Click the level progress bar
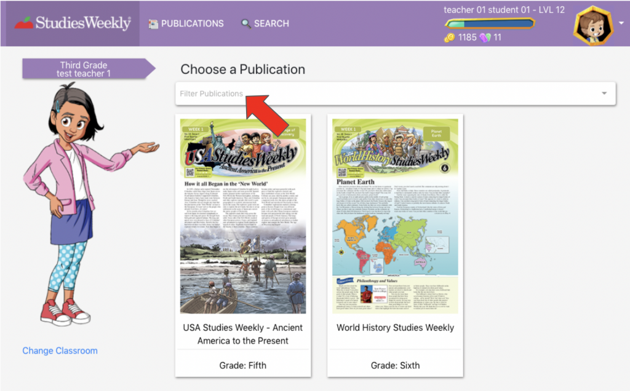The height and width of the screenshot is (391, 630). [x=490, y=24]
